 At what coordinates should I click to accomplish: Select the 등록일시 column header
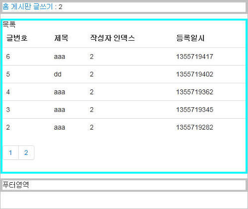point(190,38)
